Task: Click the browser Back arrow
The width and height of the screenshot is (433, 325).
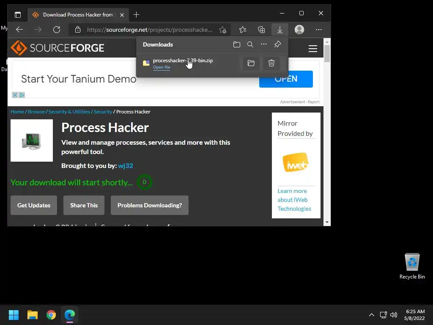Action: coord(19,30)
